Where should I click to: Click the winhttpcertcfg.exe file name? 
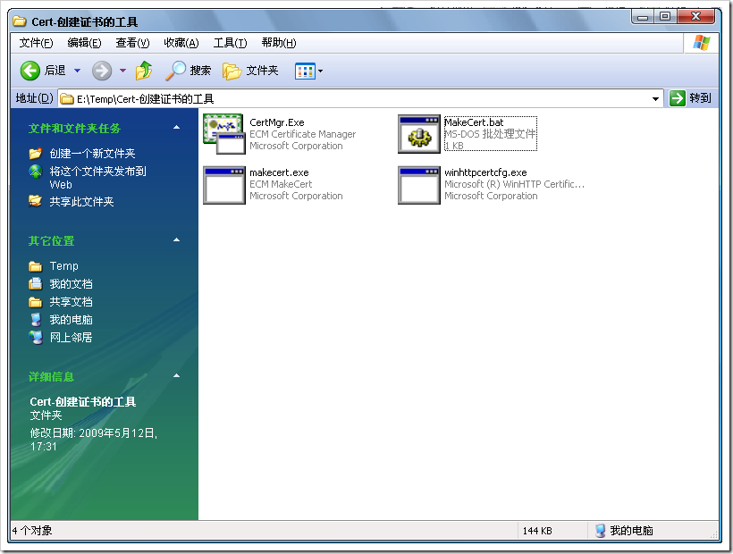[x=485, y=172]
